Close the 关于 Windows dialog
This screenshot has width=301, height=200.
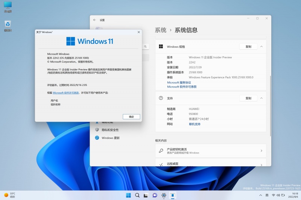coord(138,32)
